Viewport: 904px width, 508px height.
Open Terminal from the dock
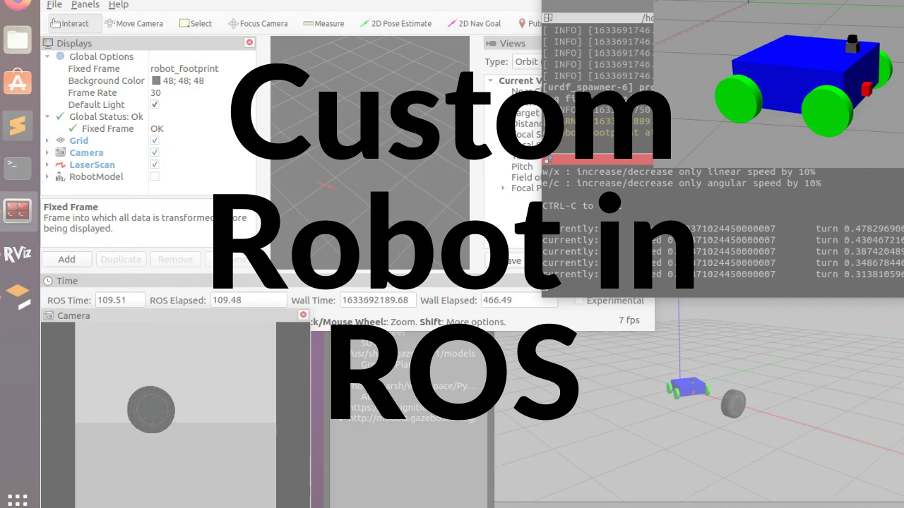click(x=18, y=168)
